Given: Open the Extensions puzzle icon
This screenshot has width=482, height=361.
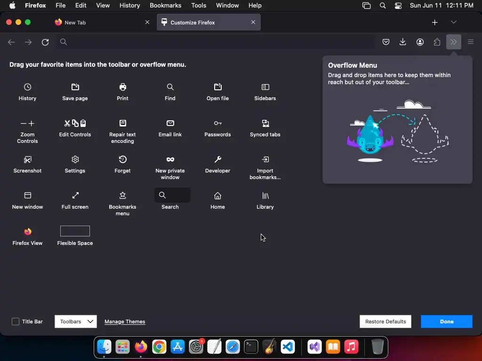Looking at the screenshot, I should click(x=437, y=42).
